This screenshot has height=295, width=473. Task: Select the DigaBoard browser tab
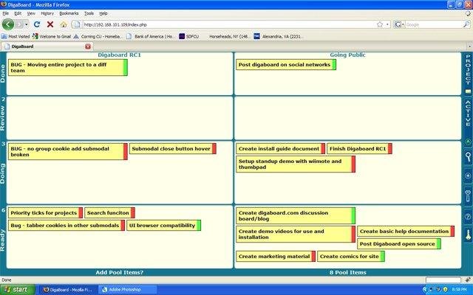[x=47, y=46]
